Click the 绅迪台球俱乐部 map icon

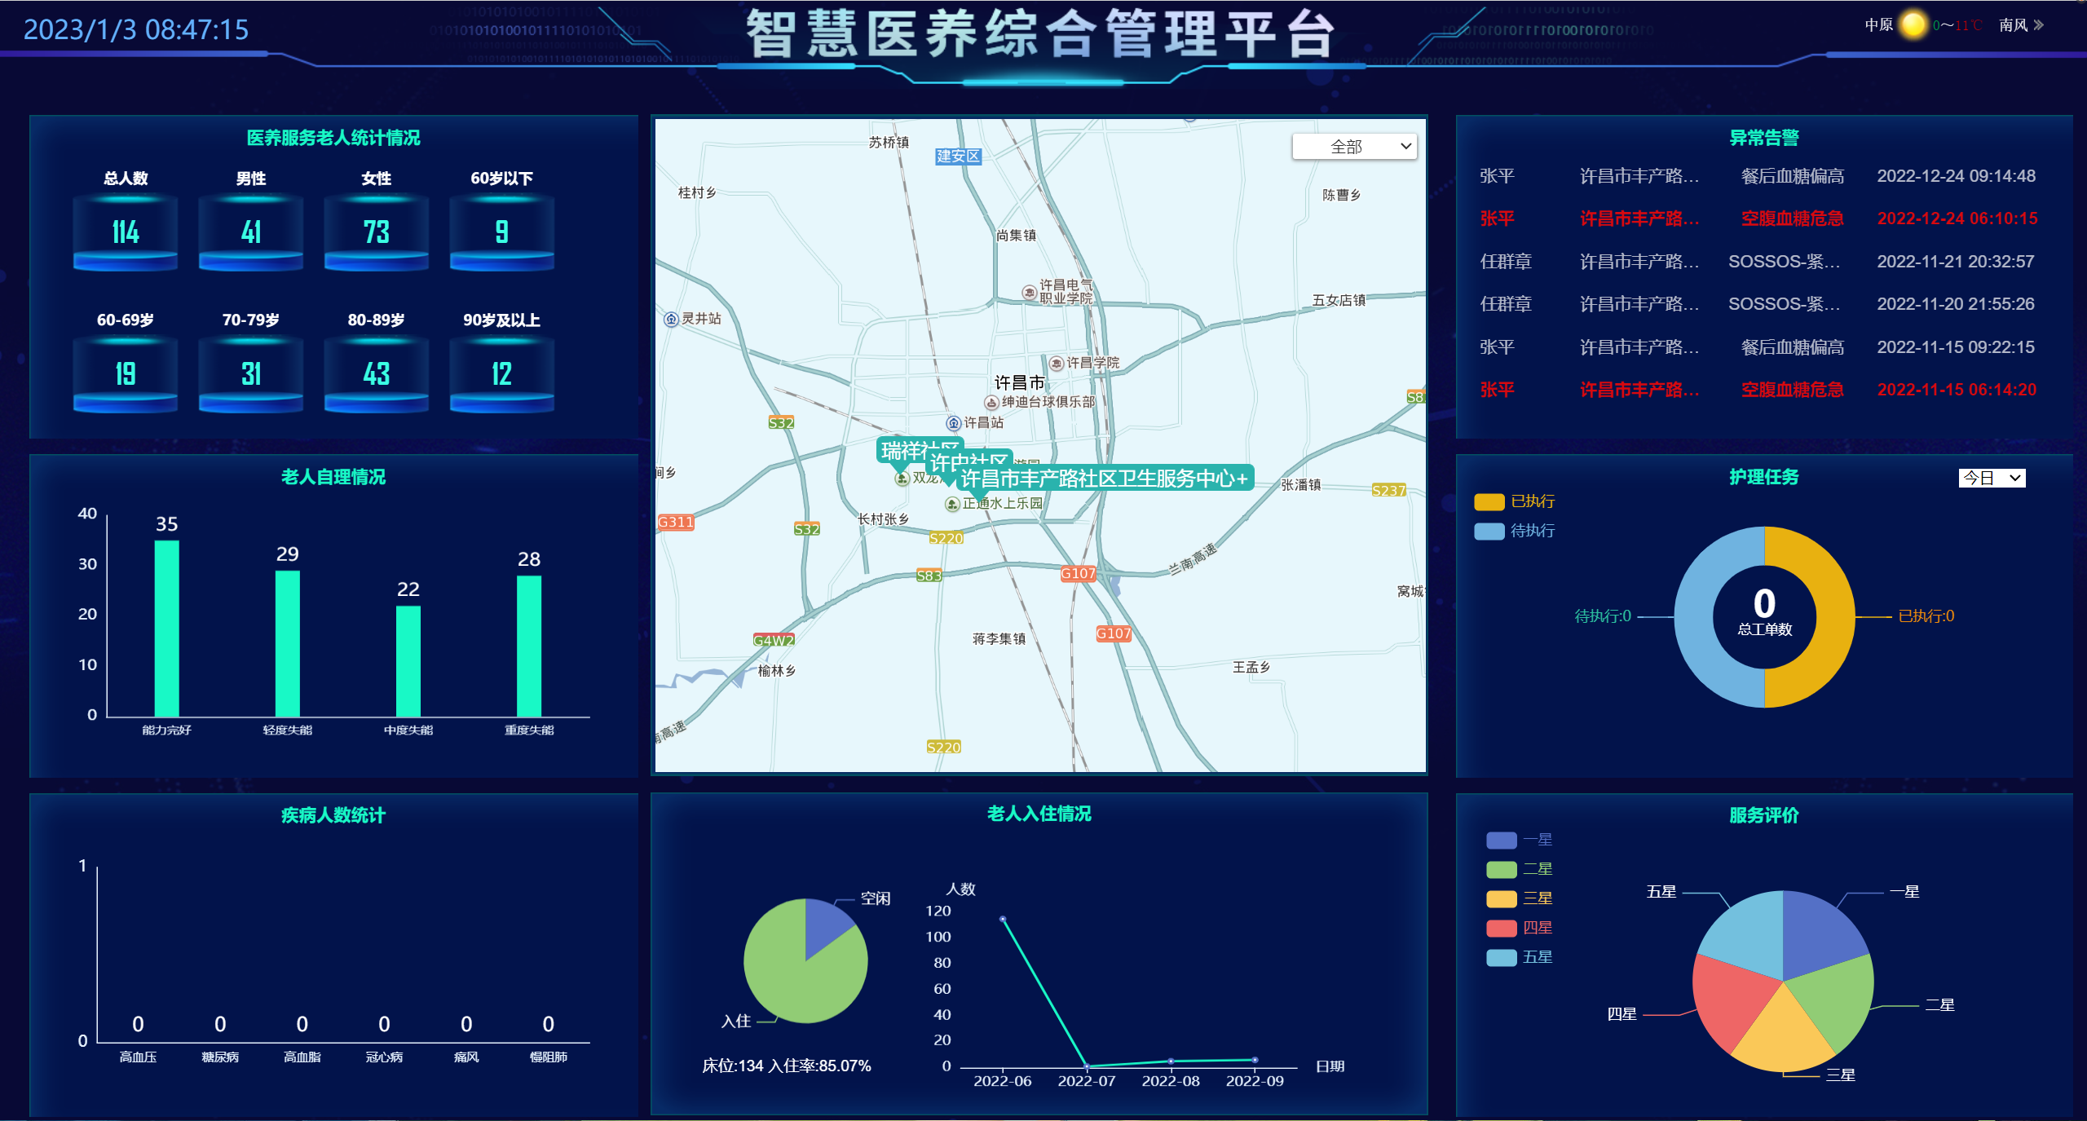pos(991,402)
